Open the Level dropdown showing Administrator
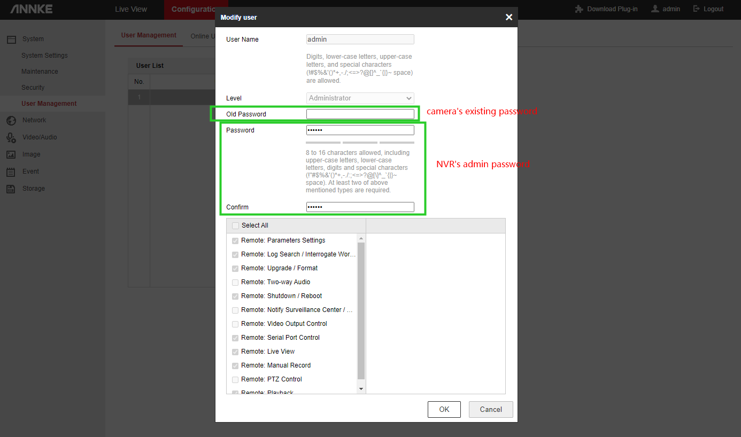 (x=360, y=98)
